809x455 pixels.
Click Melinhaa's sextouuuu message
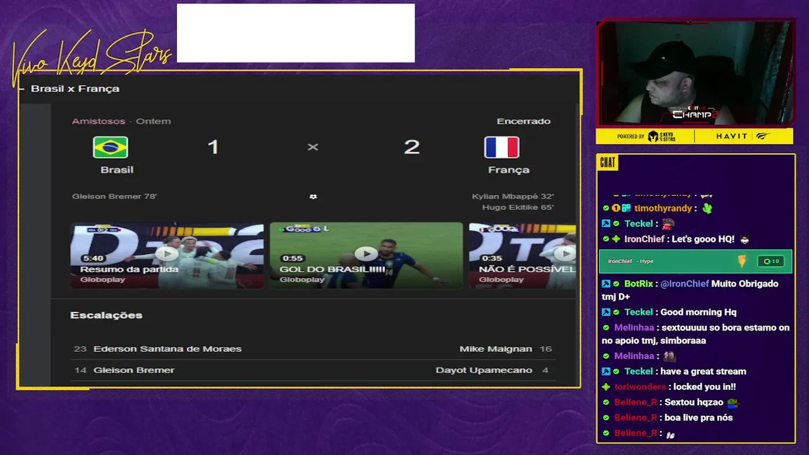point(695,334)
